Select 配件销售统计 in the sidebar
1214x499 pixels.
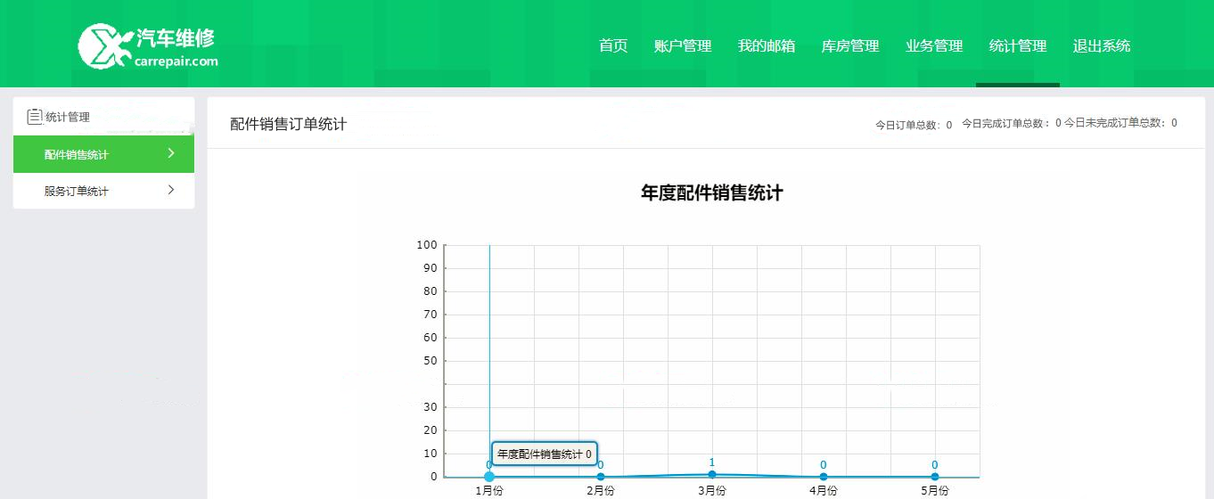[77, 155]
